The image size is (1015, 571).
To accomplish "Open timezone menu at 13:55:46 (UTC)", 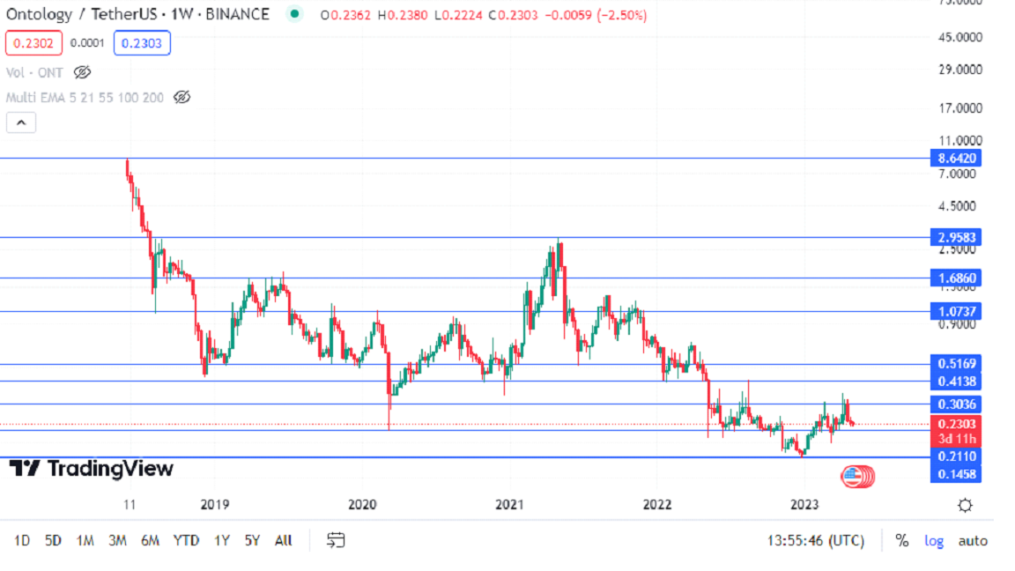I will coord(816,540).
